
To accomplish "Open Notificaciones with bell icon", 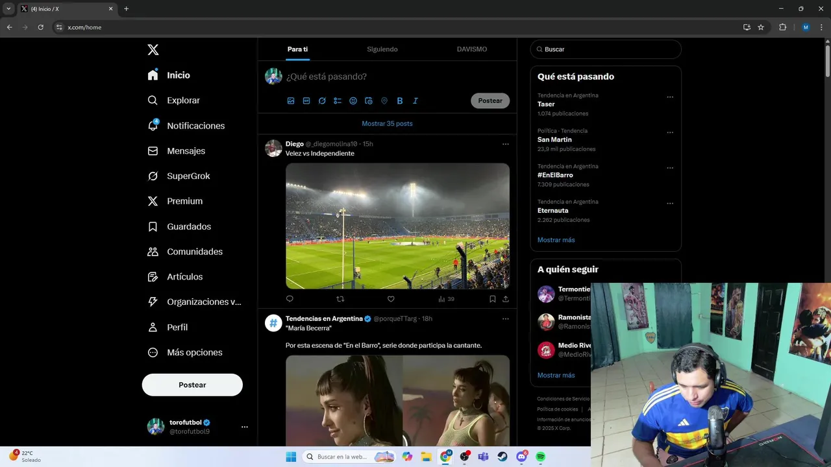I will pyautogui.click(x=186, y=126).
